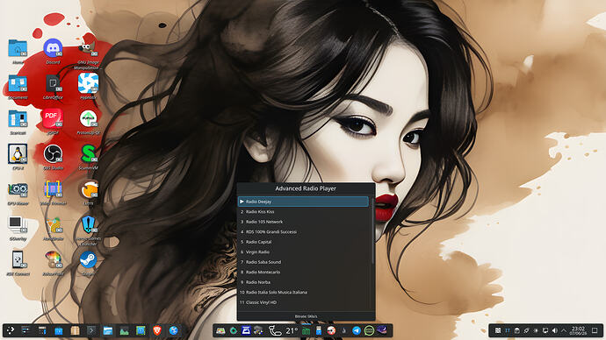Image resolution: width=606 pixels, height=340 pixels.
Task: Launch the cocktail-glass desktop shortcut
Action: [x=54, y=224]
